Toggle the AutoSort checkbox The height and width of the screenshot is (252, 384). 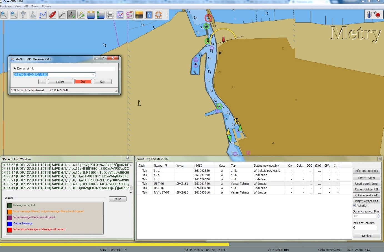coord(354,205)
